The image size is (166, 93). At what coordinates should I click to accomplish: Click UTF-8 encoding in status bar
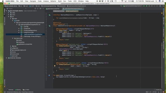tap(154, 92)
